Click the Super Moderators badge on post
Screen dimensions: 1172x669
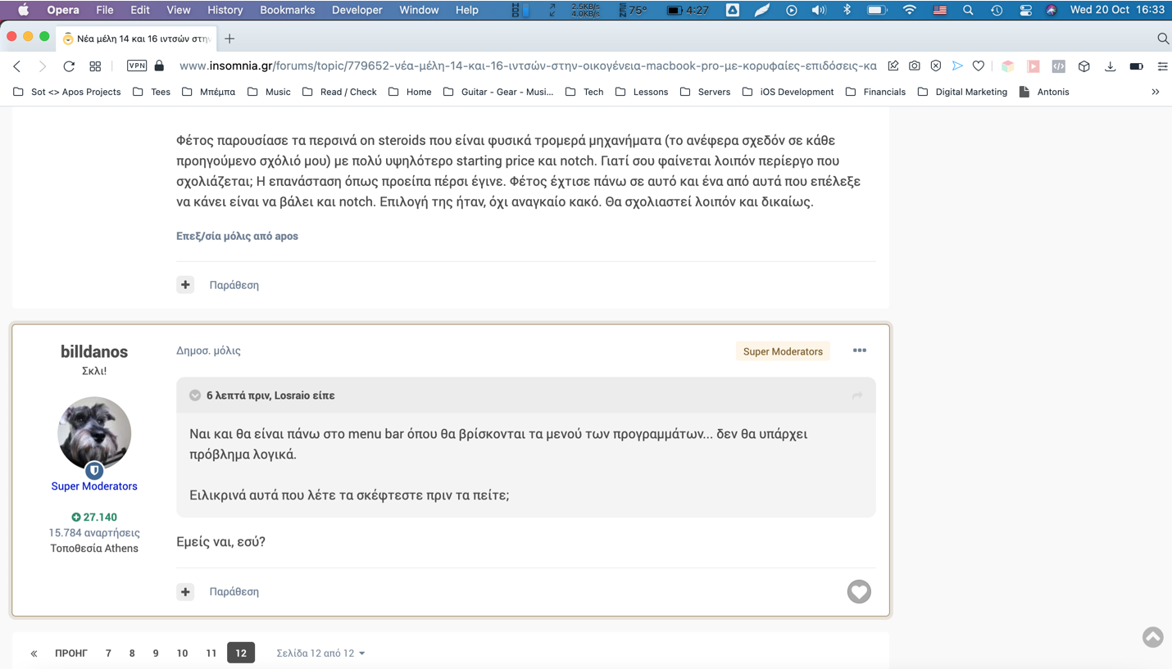(783, 351)
